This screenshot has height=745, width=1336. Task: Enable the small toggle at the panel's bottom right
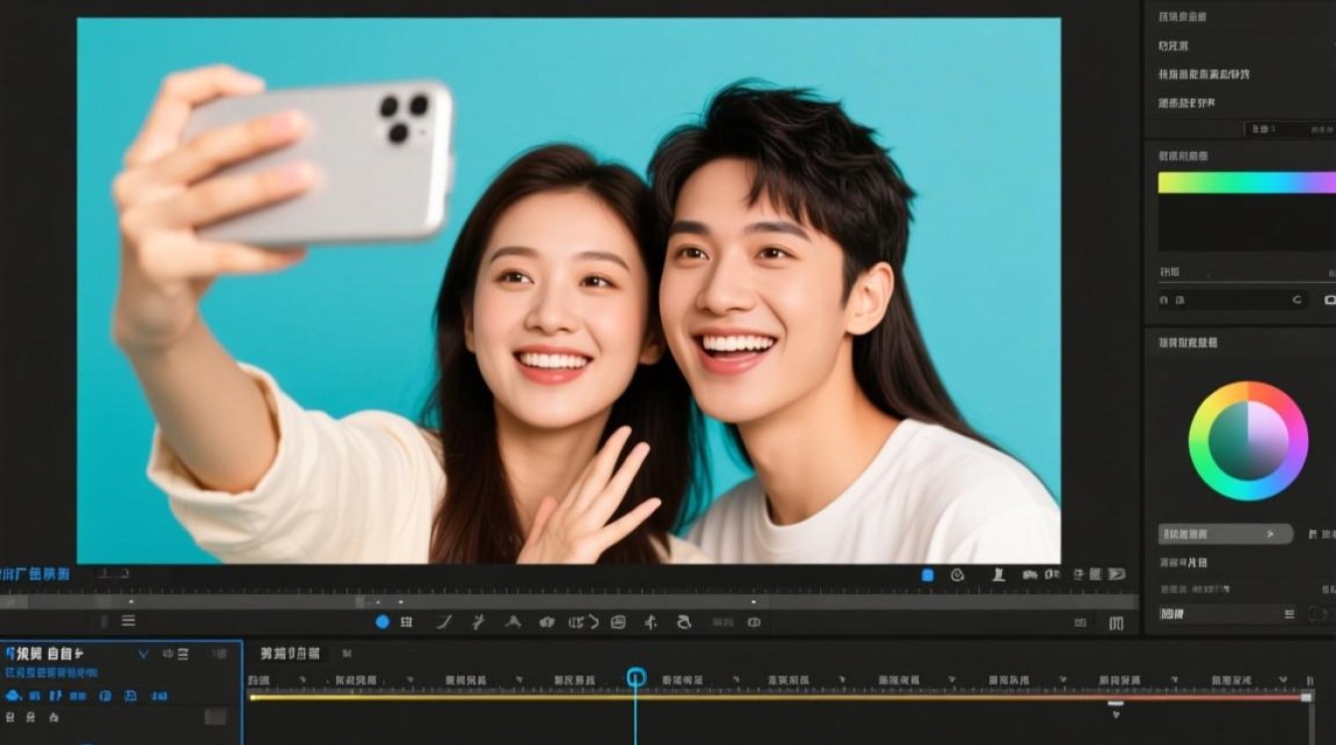pos(1316,614)
